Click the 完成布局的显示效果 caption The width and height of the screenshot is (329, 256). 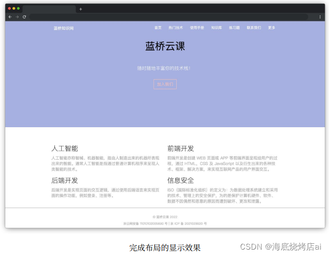point(165,247)
